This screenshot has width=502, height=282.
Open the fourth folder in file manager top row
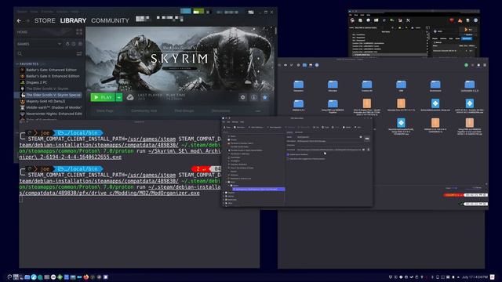pyautogui.click(x=401, y=85)
